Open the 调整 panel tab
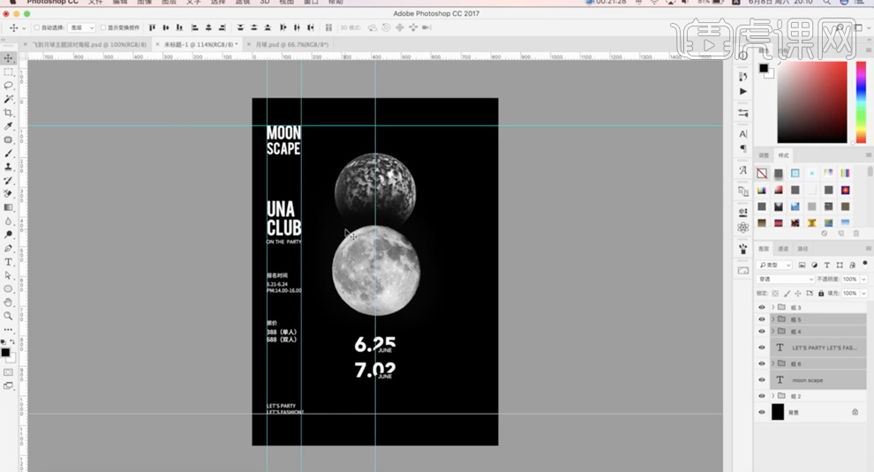This screenshot has width=874, height=472. [765, 155]
